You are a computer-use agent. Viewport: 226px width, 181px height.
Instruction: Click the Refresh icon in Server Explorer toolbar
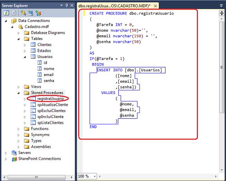pyautogui.click(x=6, y=13)
